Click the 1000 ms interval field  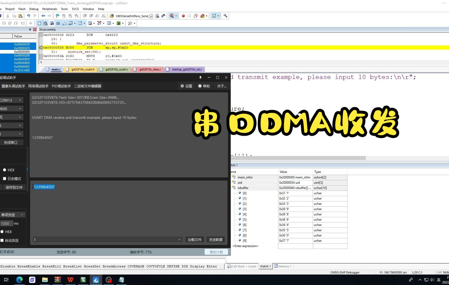(x=6, y=223)
